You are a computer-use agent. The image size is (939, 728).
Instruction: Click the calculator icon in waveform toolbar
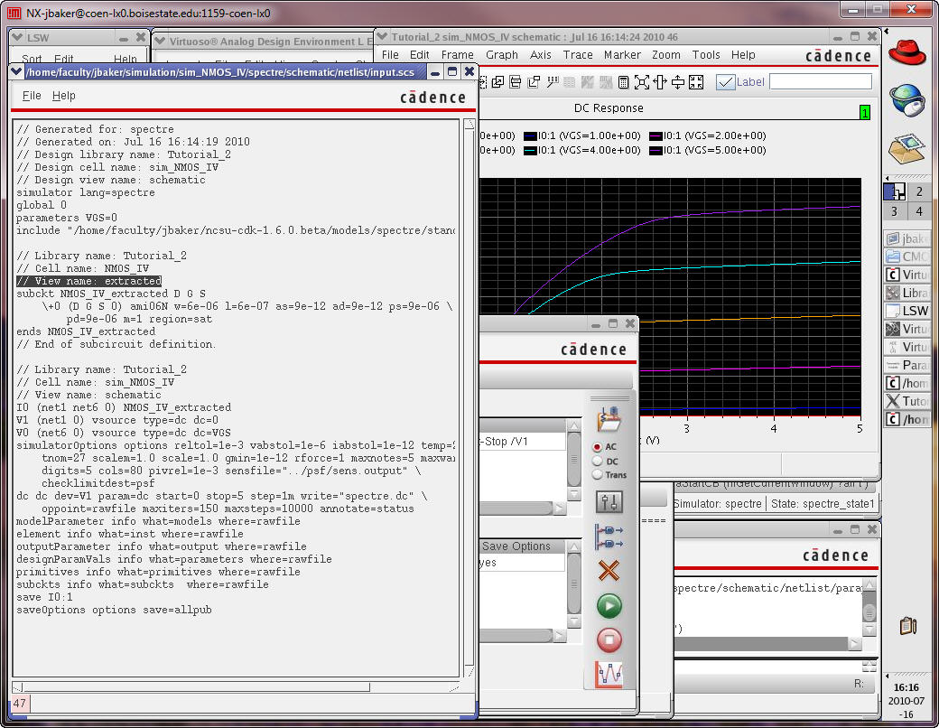pyautogui.click(x=623, y=82)
